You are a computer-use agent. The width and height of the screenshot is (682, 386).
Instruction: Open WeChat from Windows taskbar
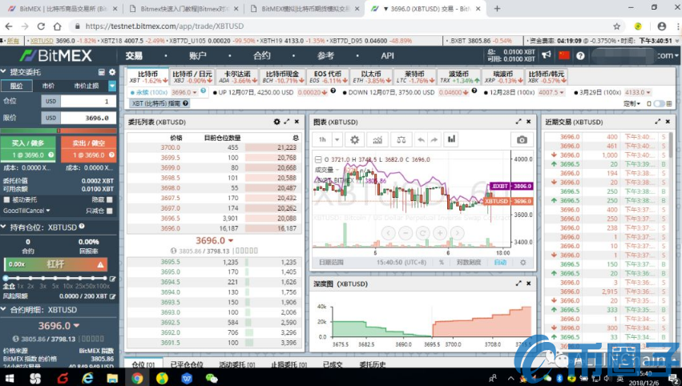(x=212, y=378)
